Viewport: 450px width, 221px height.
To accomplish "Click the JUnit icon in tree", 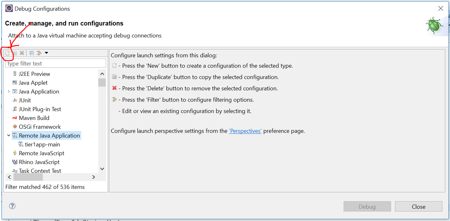I will tap(15, 100).
